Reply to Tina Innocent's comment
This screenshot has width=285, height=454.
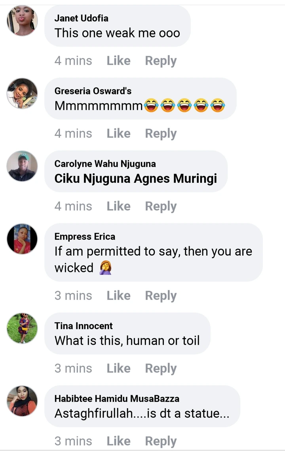coord(161,369)
